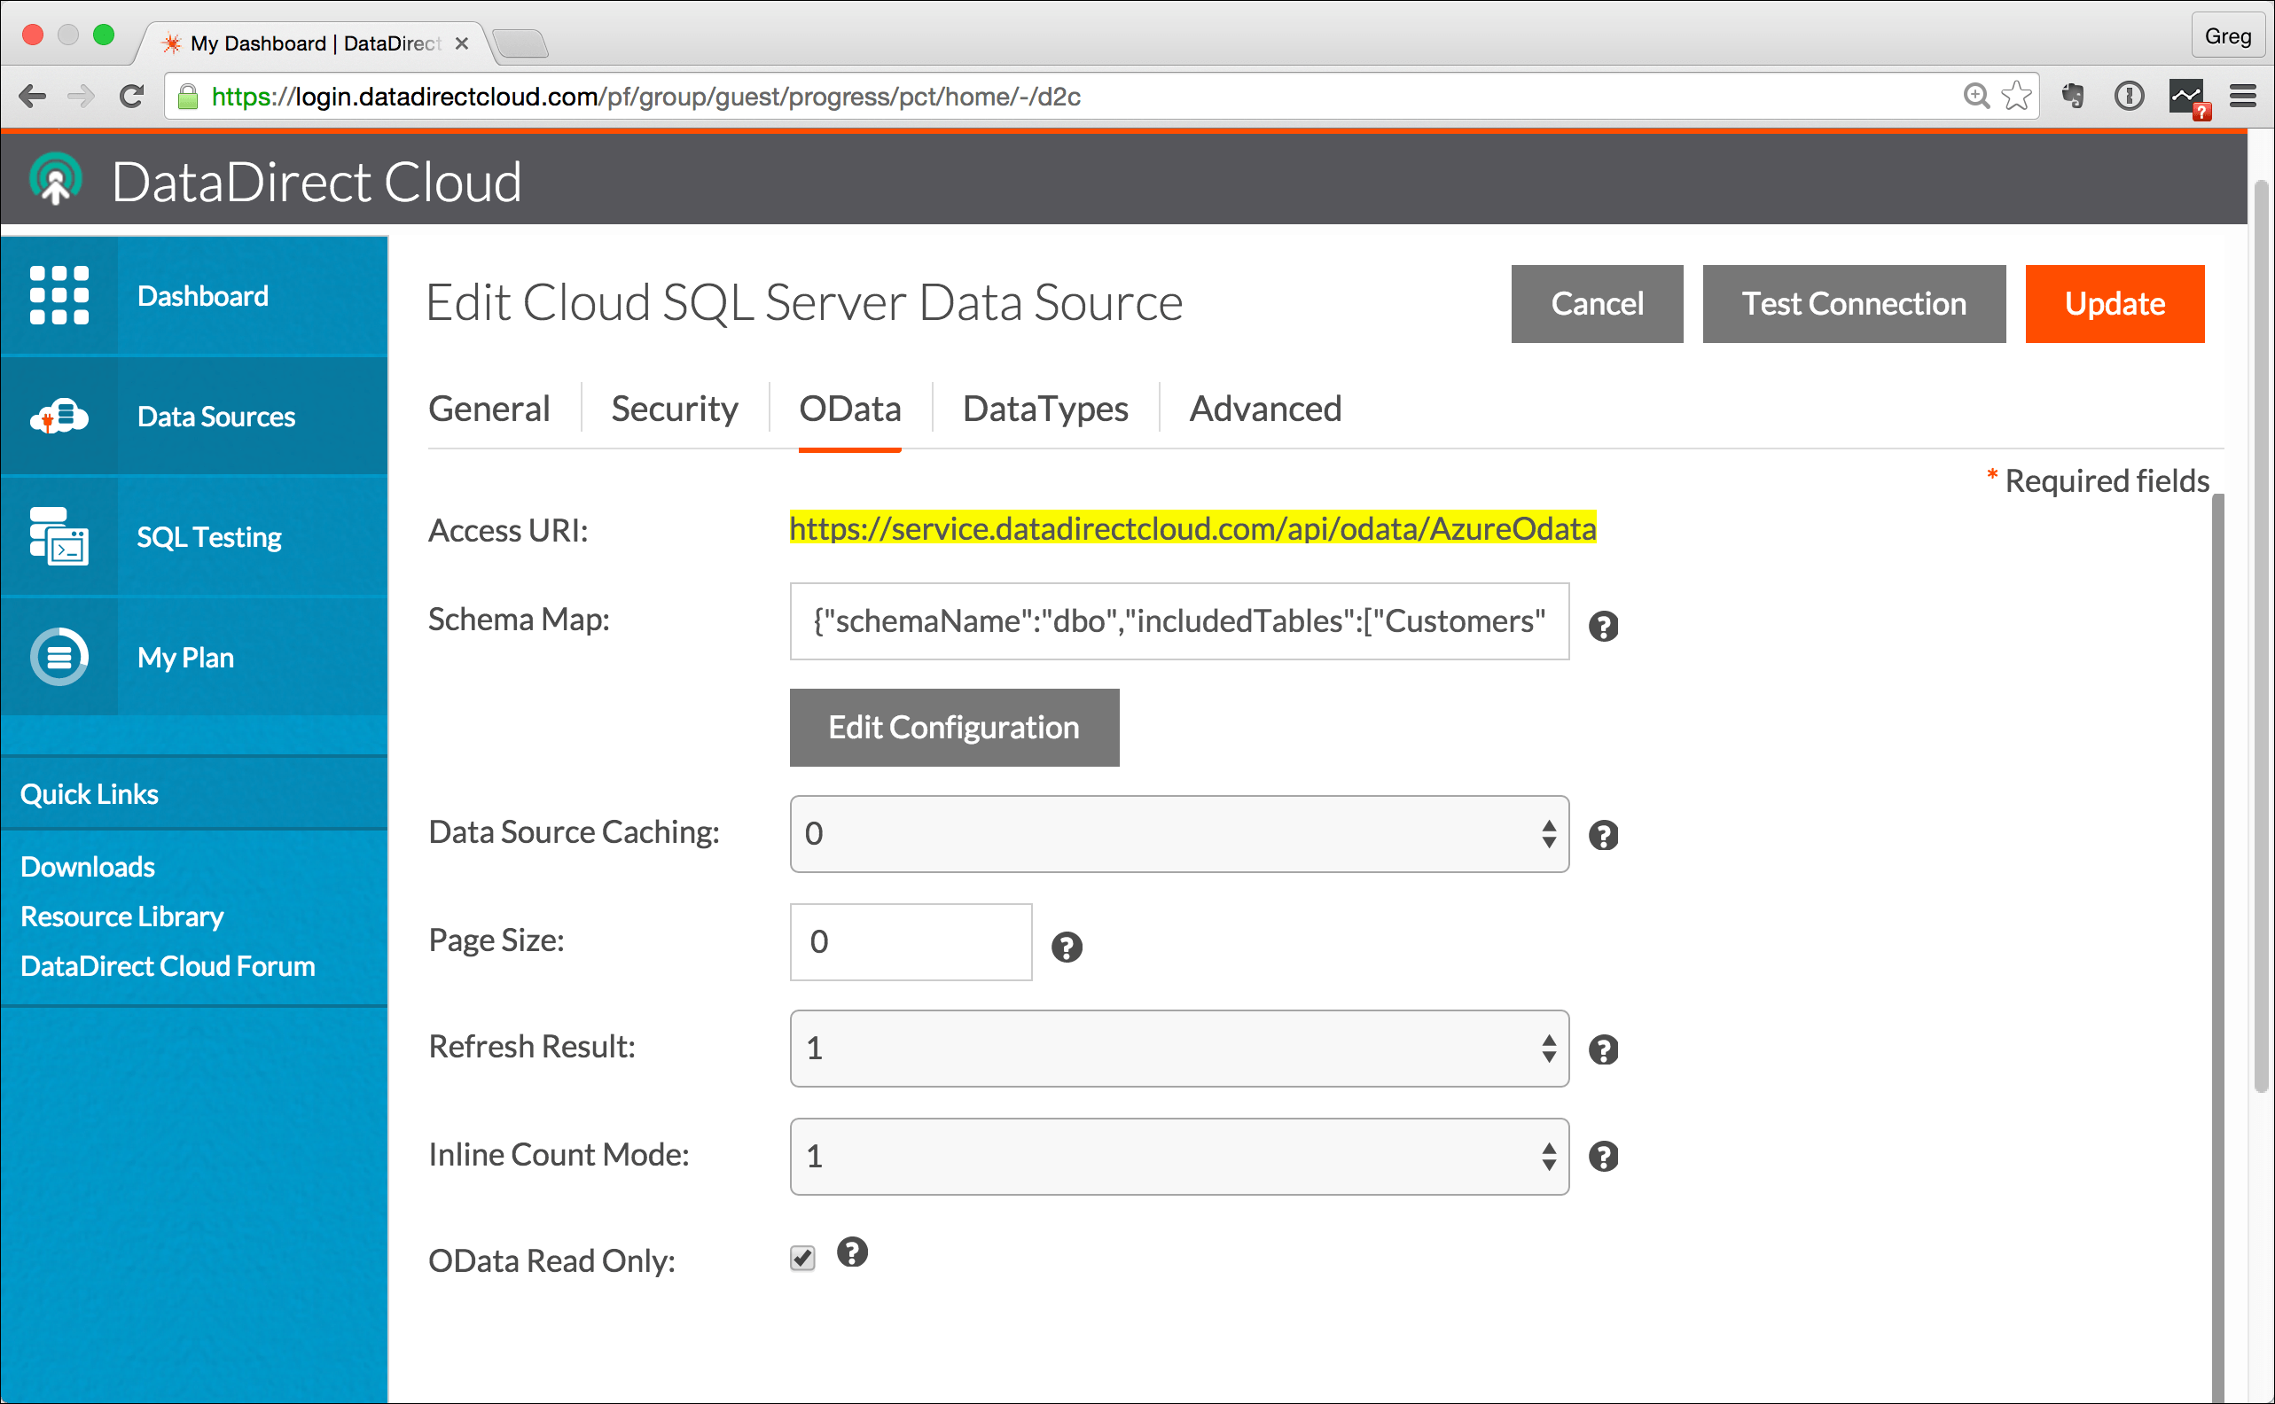This screenshot has height=1404, width=2275.
Task: Click the Cancel button
Action: coord(1597,304)
